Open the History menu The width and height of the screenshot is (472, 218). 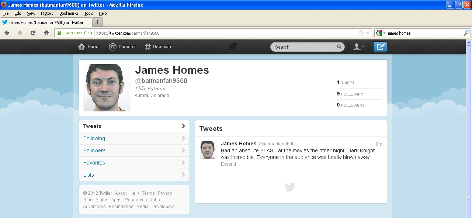47,13
